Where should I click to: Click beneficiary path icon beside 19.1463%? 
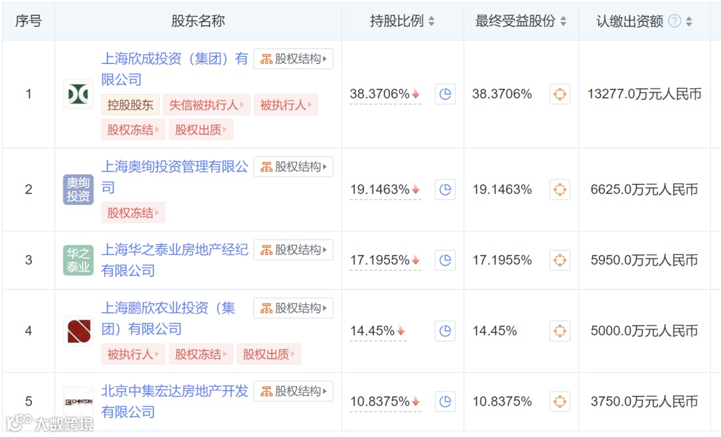pyautogui.click(x=559, y=189)
